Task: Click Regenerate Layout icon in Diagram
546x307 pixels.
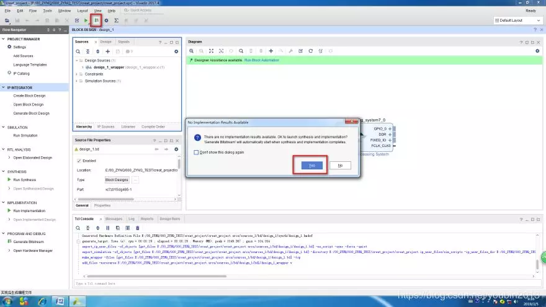Action: 311,51
